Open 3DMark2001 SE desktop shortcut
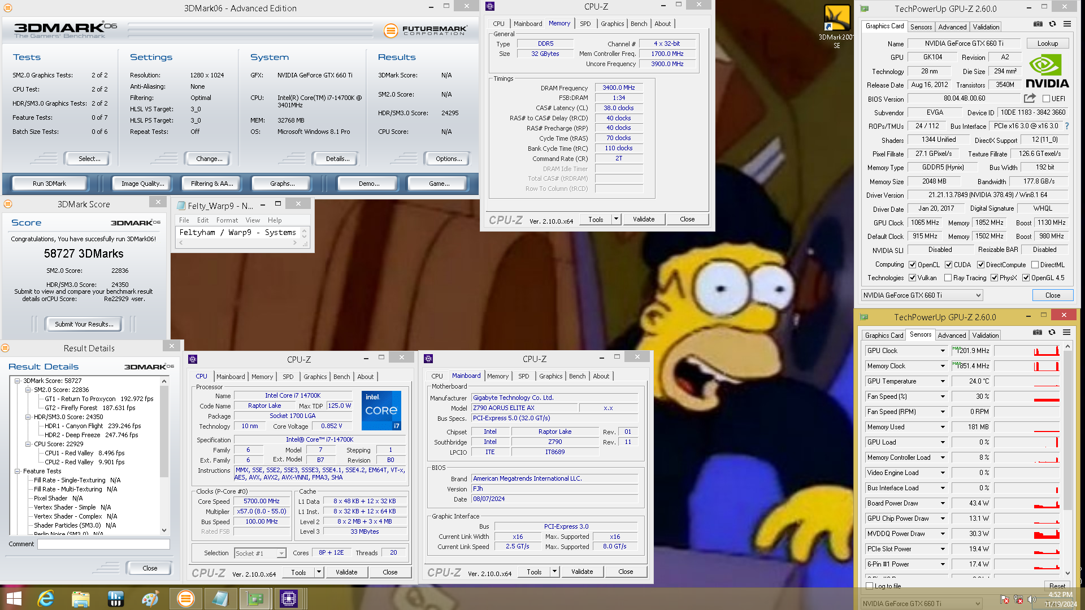Viewport: 1085px width, 610px height. point(837,27)
